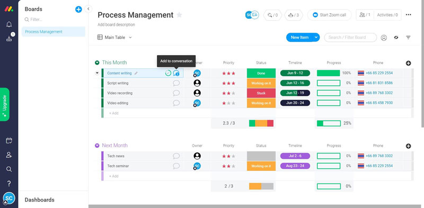This screenshot has width=424, height=208.
Task: Select Content writing progress bar at 100%
Action: [x=328, y=73]
